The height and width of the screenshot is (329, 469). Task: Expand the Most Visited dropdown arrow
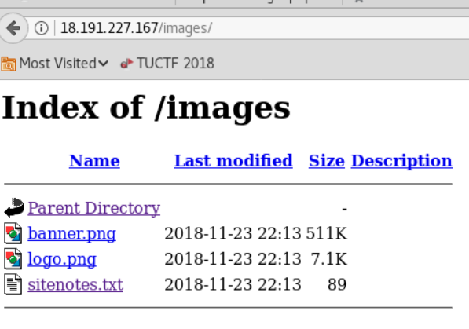(103, 64)
